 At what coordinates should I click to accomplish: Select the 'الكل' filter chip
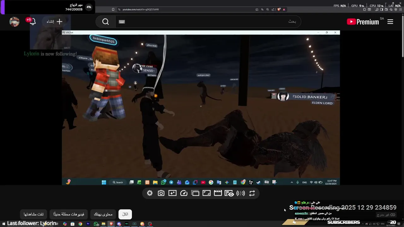point(125,214)
